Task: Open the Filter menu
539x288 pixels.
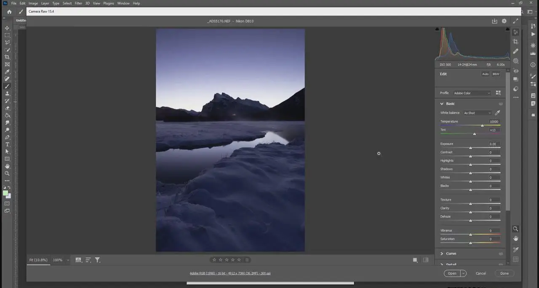Action: tap(78, 3)
